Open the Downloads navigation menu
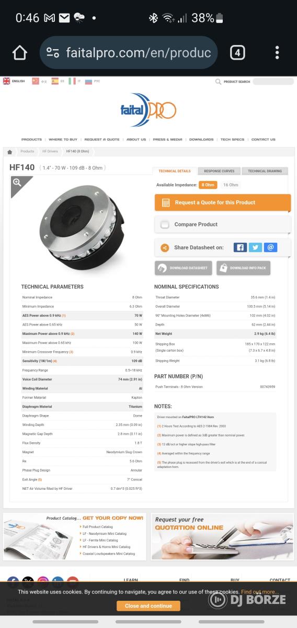The height and width of the screenshot is (628, 297). click(201, 140)
